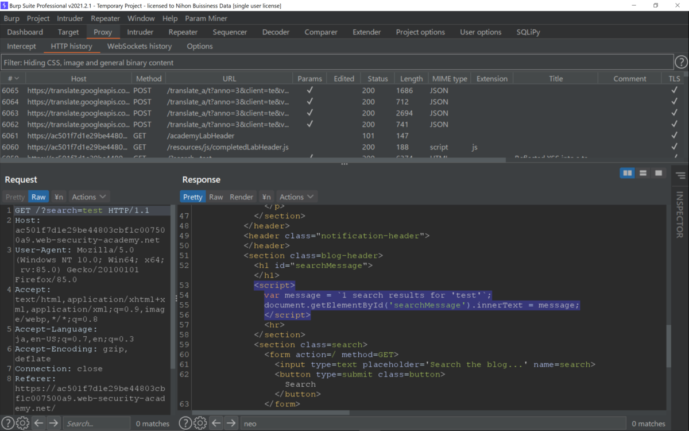689x431 pixels.
Task: Click the response vertical scrollbar
Action: click(x=668, y=346)
